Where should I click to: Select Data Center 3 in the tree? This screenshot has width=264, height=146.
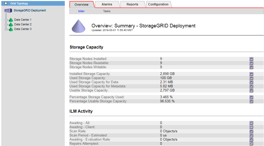pos(23,29)
